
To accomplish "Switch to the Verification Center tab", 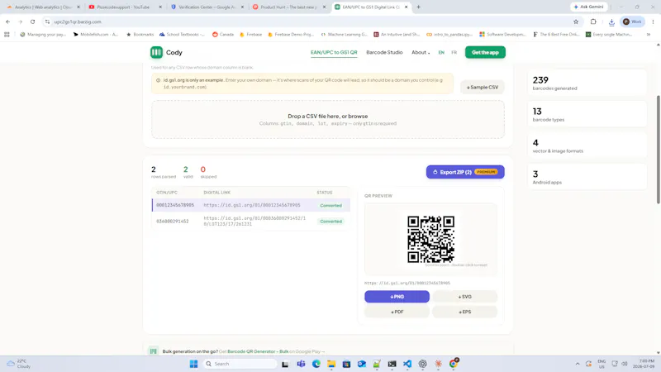I will pos(207,7).
